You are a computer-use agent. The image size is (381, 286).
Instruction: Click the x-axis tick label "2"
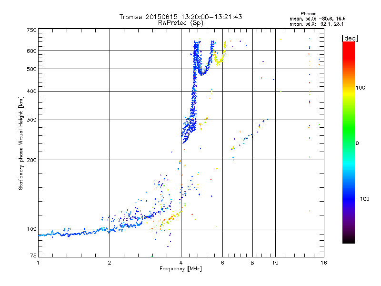coord(110,263)
